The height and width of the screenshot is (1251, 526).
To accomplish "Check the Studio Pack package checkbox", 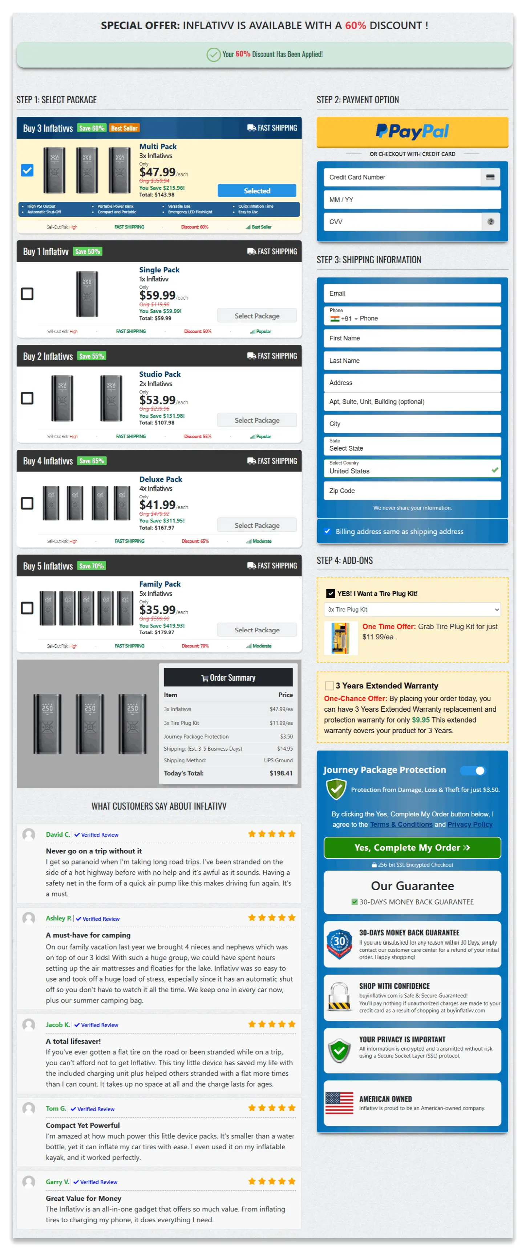I will (27, 398).
